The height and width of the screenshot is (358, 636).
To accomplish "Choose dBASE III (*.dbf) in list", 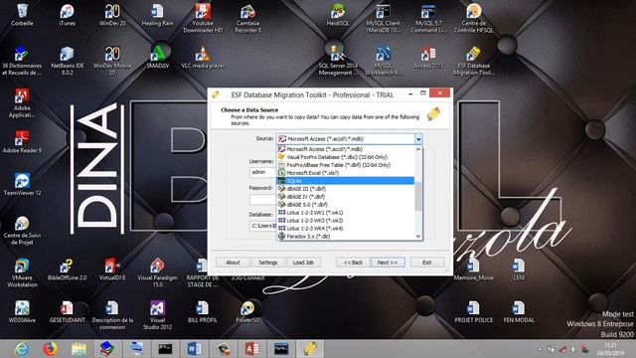I will point(346,189).
